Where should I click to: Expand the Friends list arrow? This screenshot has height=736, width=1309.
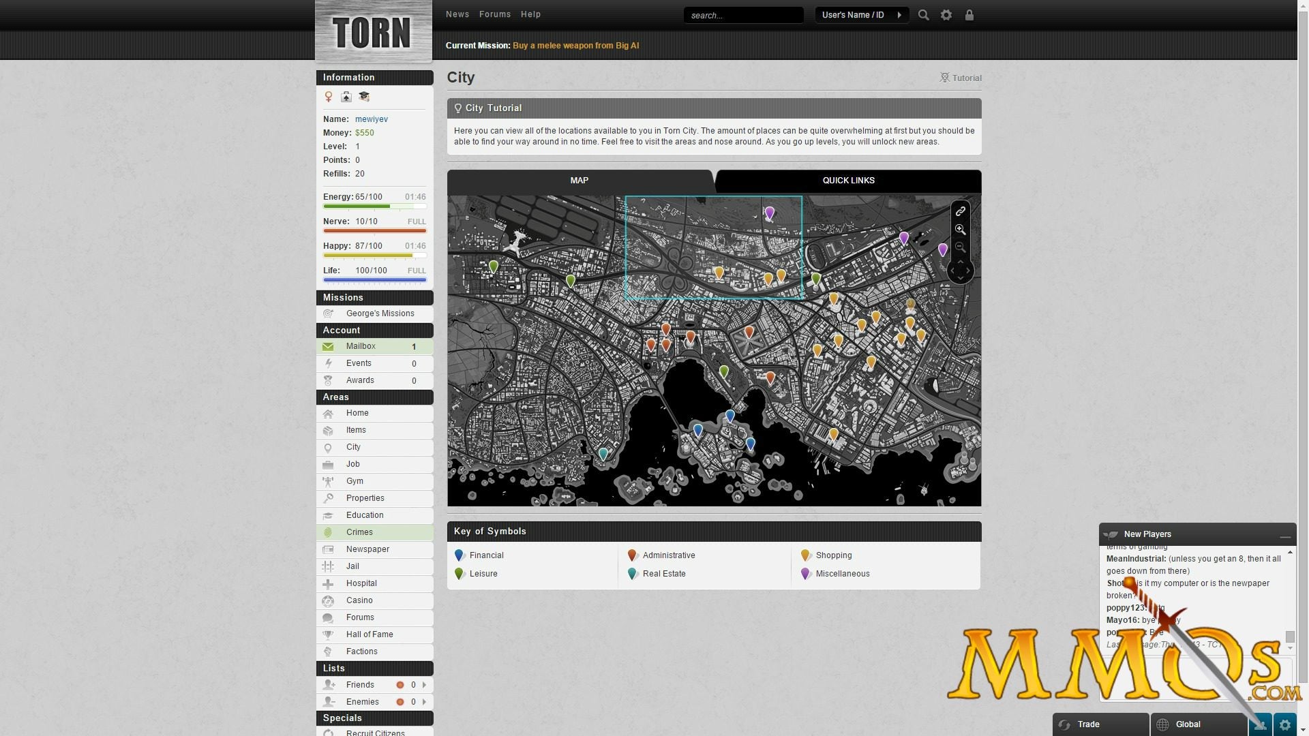click(424, 685)
